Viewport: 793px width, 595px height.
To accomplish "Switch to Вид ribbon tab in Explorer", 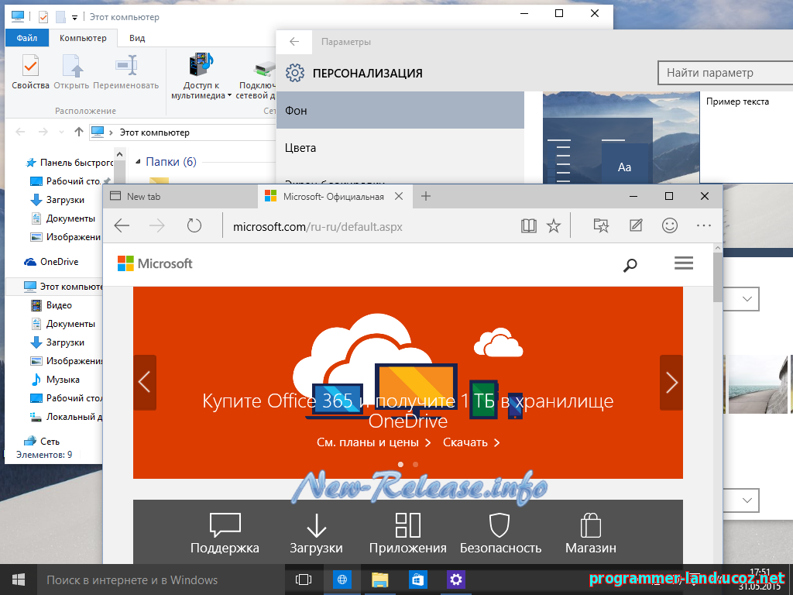I will 137,38.
